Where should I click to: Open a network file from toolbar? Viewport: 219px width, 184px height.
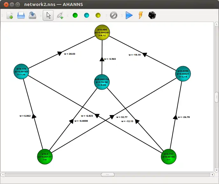point(21,15)
